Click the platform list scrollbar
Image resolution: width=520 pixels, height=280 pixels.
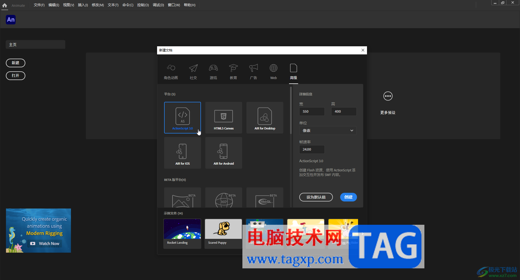pyautogui.click(x=291, y=110)
